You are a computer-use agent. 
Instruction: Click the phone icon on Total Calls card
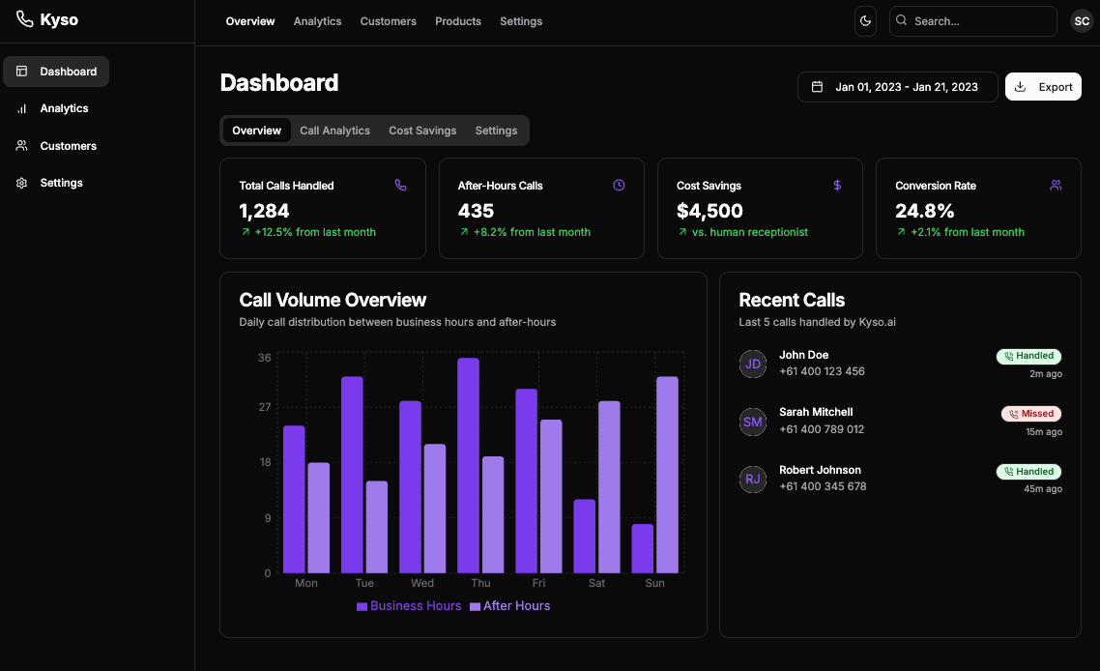point(400,185)
